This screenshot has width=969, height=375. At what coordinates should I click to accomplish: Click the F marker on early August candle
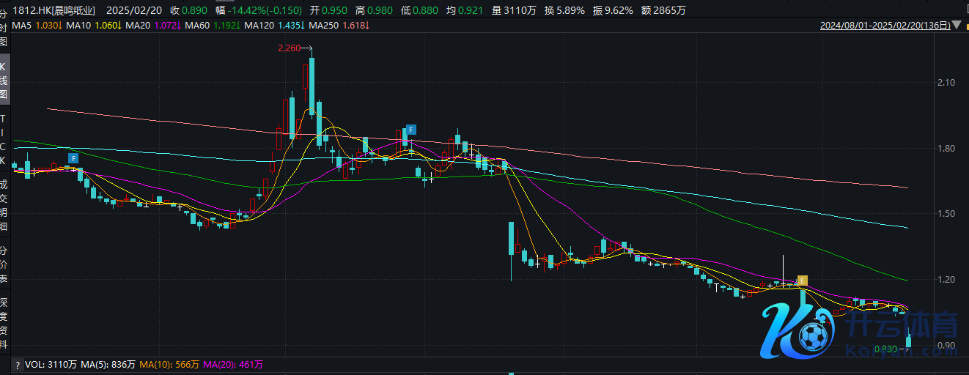tap(73, 158)
